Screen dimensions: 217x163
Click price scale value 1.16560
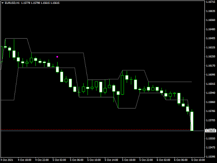pyautogui.click(x=211, y=20)
